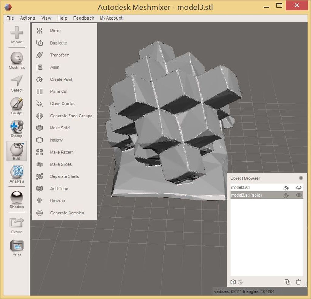
Task: Click the vertices and triangles status text
Action: pos(244,291)
